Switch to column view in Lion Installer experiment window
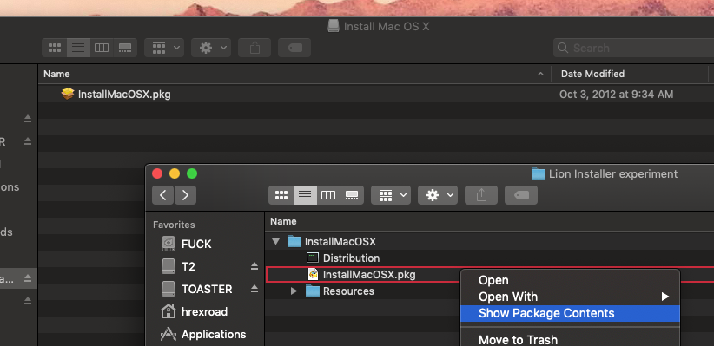 point(328,195)
